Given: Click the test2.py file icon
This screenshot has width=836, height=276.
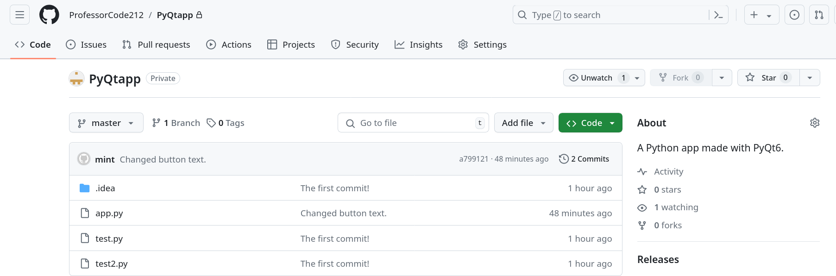Looking at the screenshot, I should [x=85, y=263].
